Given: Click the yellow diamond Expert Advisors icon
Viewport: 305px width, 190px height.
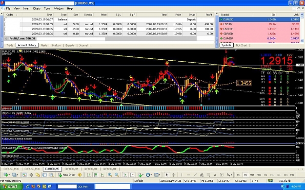Looking at the screenshot, I should coord(80,175).
